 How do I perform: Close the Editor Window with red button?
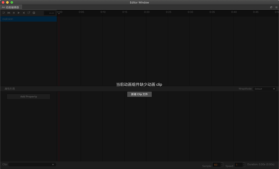coord(3,2)
